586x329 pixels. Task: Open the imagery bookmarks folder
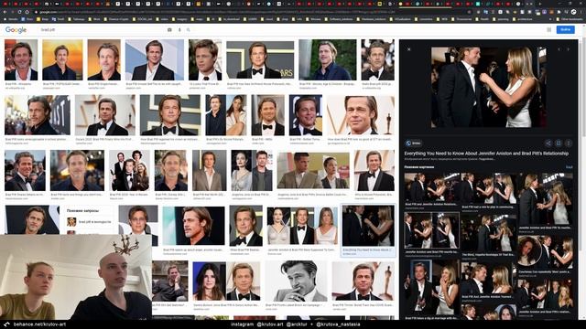coord(180,19)
